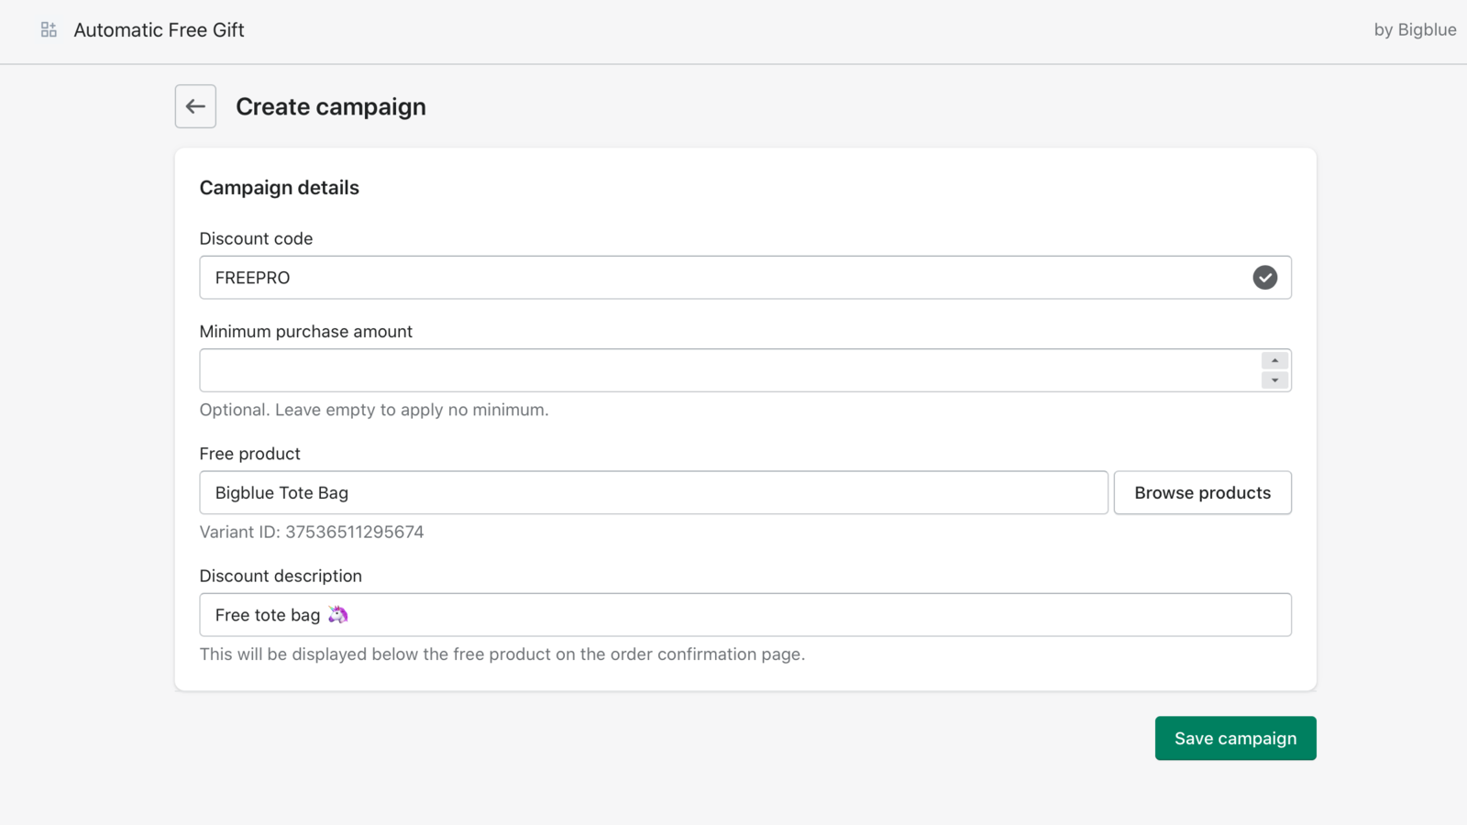Click the Automatic Free Gift app icon

(x=48, y=28)
